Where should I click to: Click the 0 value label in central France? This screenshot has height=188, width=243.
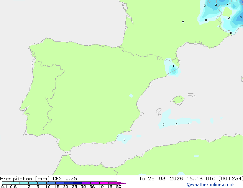click(183, 21)
